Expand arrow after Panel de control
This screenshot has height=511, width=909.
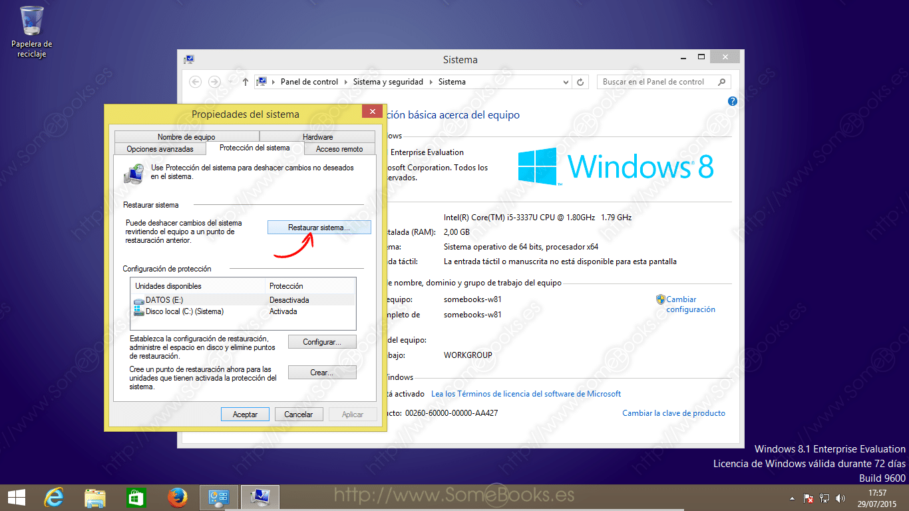click(x=345, y=82)
